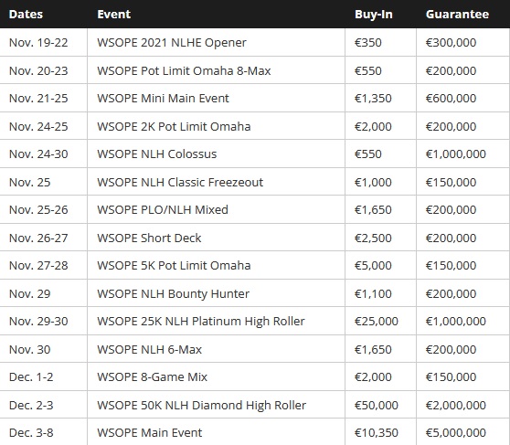Select the WSOPE 2021 NLHE Opener event
This screenshot has height=445, width=510.
pyautogui.click(x=172, y=43)
